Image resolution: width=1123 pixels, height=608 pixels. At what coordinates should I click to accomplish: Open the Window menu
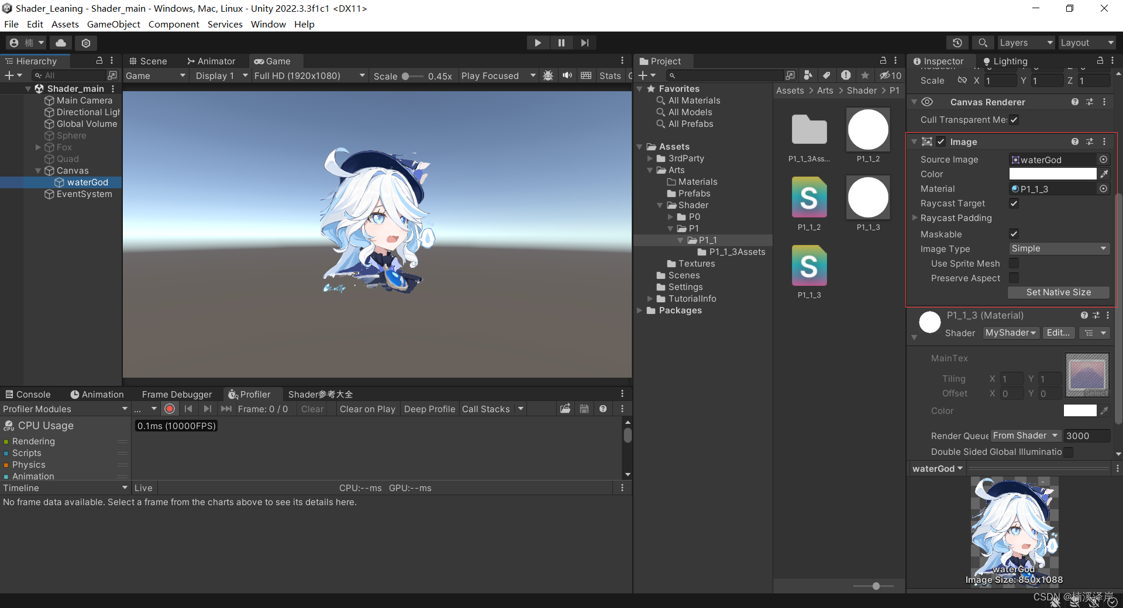pyautogui.click(x=268, y=24)
